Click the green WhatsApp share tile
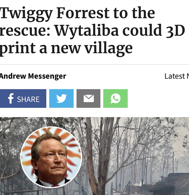 tap(115, 98)
